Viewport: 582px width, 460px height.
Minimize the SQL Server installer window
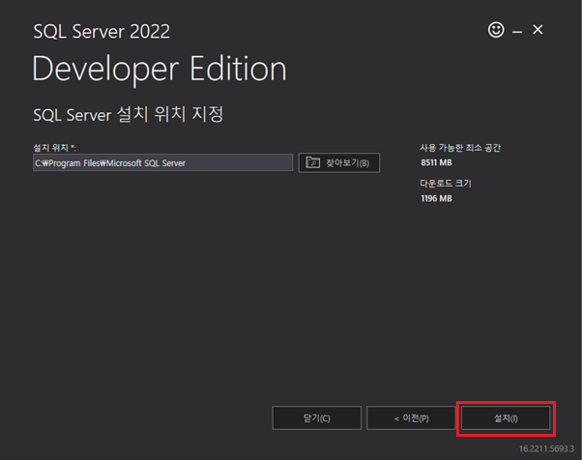pos(517,32)
